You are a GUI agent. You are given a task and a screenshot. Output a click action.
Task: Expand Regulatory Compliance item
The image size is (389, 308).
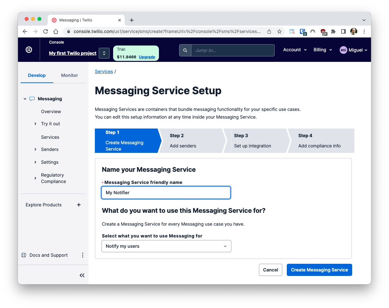coord(35,178)
